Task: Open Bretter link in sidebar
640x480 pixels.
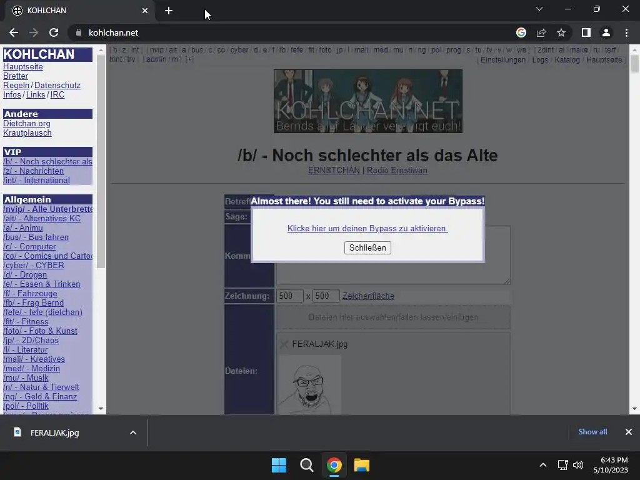Action: click(x=16, y=76)
